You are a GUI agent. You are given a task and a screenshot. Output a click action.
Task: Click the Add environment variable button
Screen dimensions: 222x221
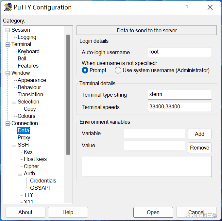[x=200, y=134]
